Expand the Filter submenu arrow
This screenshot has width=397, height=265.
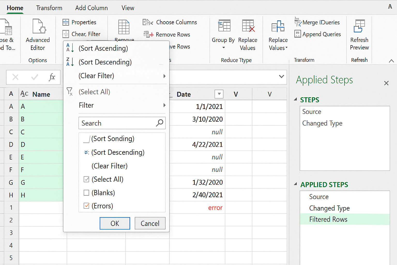click(x=164, y=105)
